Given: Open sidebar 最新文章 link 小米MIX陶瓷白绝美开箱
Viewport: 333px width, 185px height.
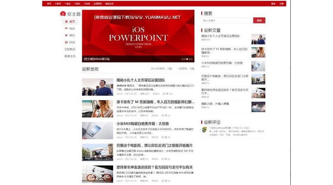Looking at the screenshot, I should pos(222,63).
